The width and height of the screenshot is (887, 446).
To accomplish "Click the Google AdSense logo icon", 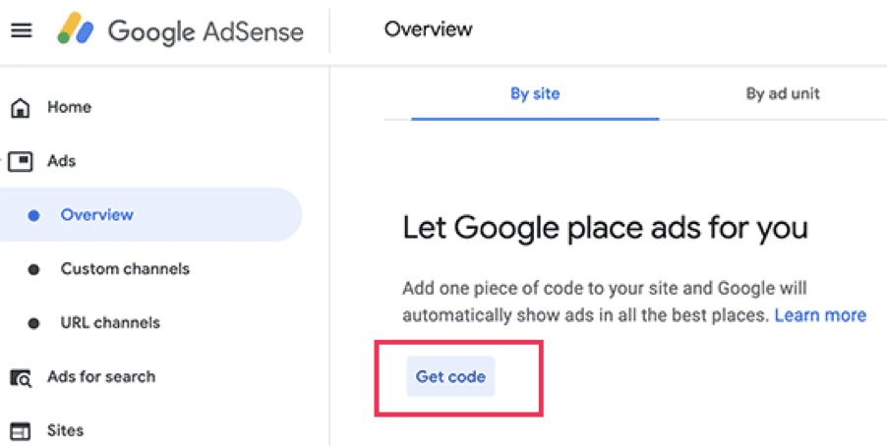I will pyautogui.click(x=76, y=28).
